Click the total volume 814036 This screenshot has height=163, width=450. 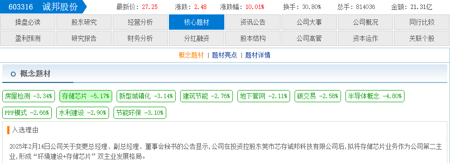click(365, 7)
